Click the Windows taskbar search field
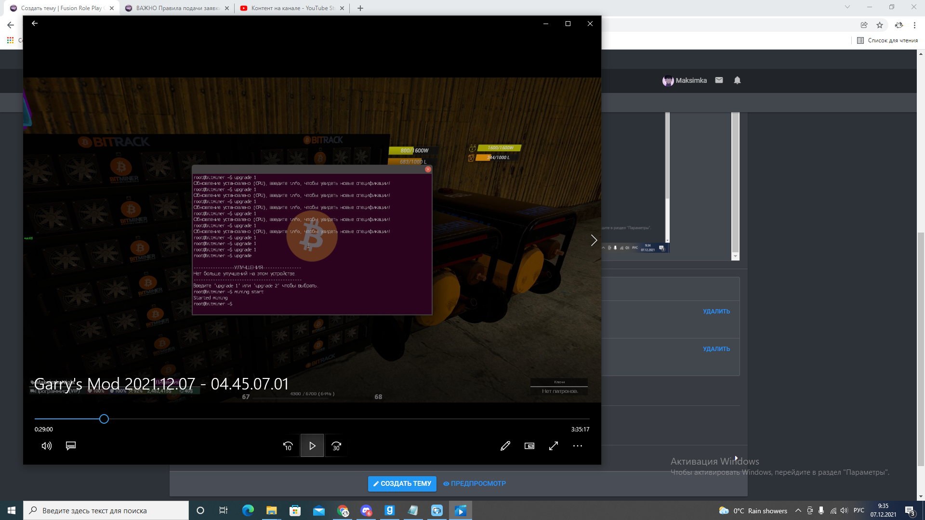 coord(106,510)
